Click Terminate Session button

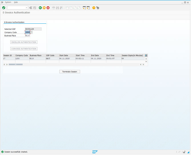pyautogui.click(x=70, y=72)
